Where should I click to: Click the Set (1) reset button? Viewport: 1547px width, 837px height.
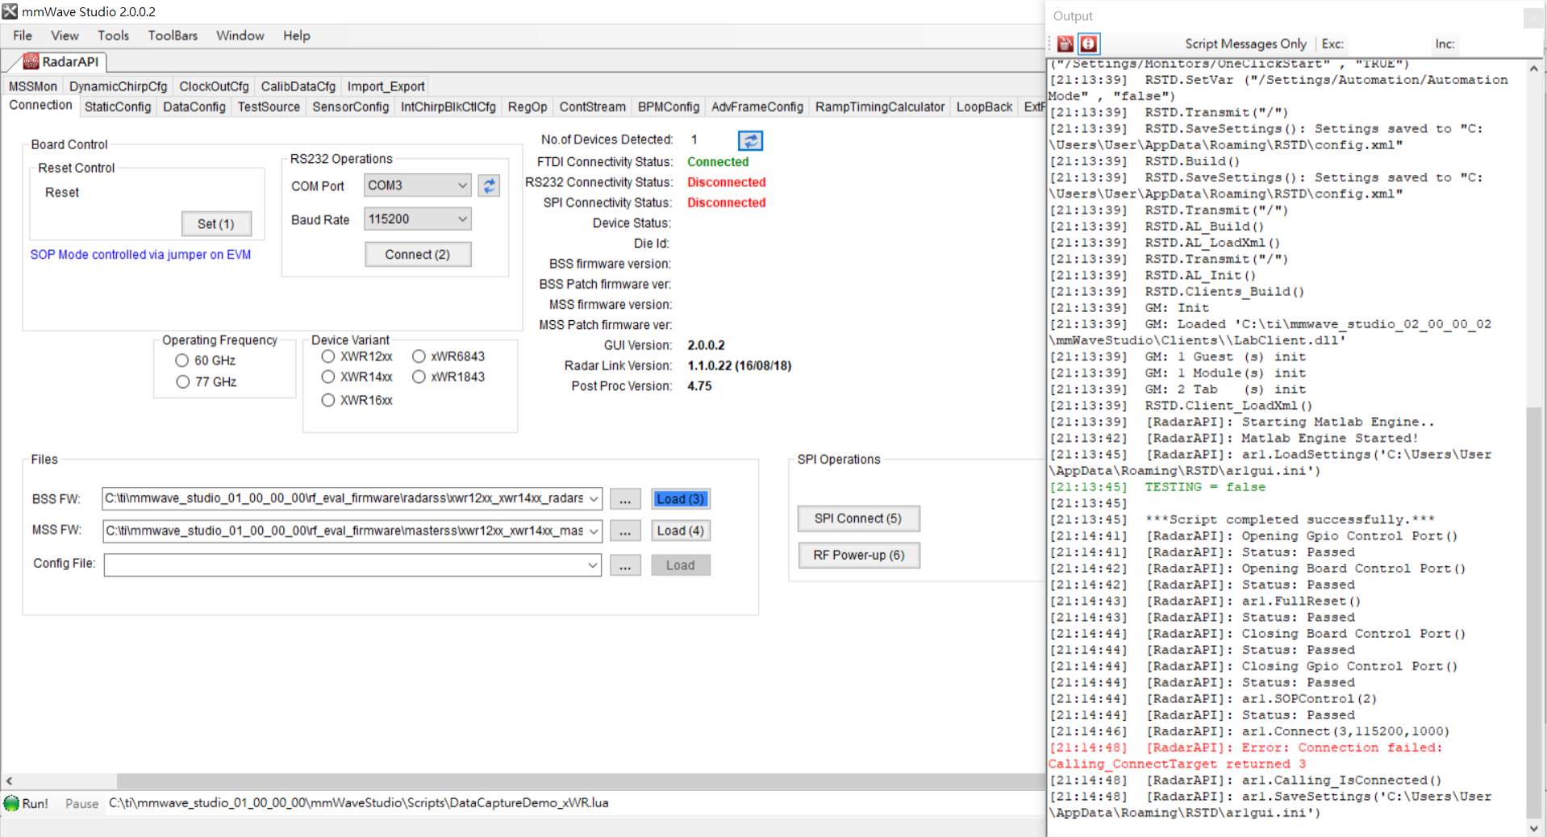pyautogui.click(x=216, y=224)
